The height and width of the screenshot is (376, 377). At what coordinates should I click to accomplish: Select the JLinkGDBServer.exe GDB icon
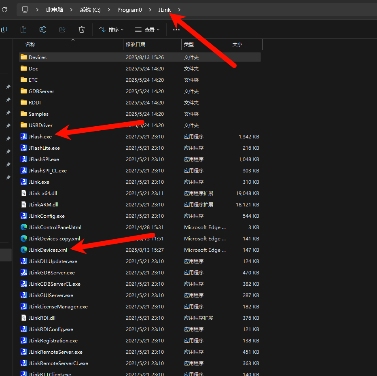click(x=24, y=272)
